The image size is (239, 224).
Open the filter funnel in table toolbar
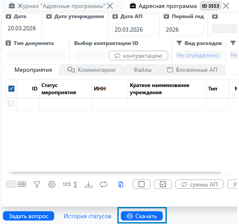(37, 184)
